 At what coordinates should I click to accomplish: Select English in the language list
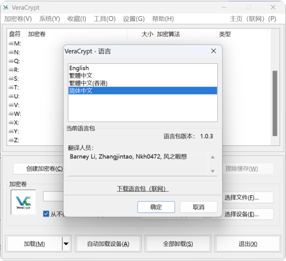pos(79,68)
